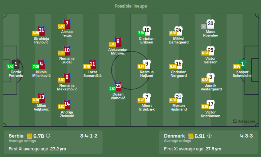Select Aleksandar Mitrović's number 9 shirt
The width and height of the screenshot is (261, 157).
click(x=118, y=42)
